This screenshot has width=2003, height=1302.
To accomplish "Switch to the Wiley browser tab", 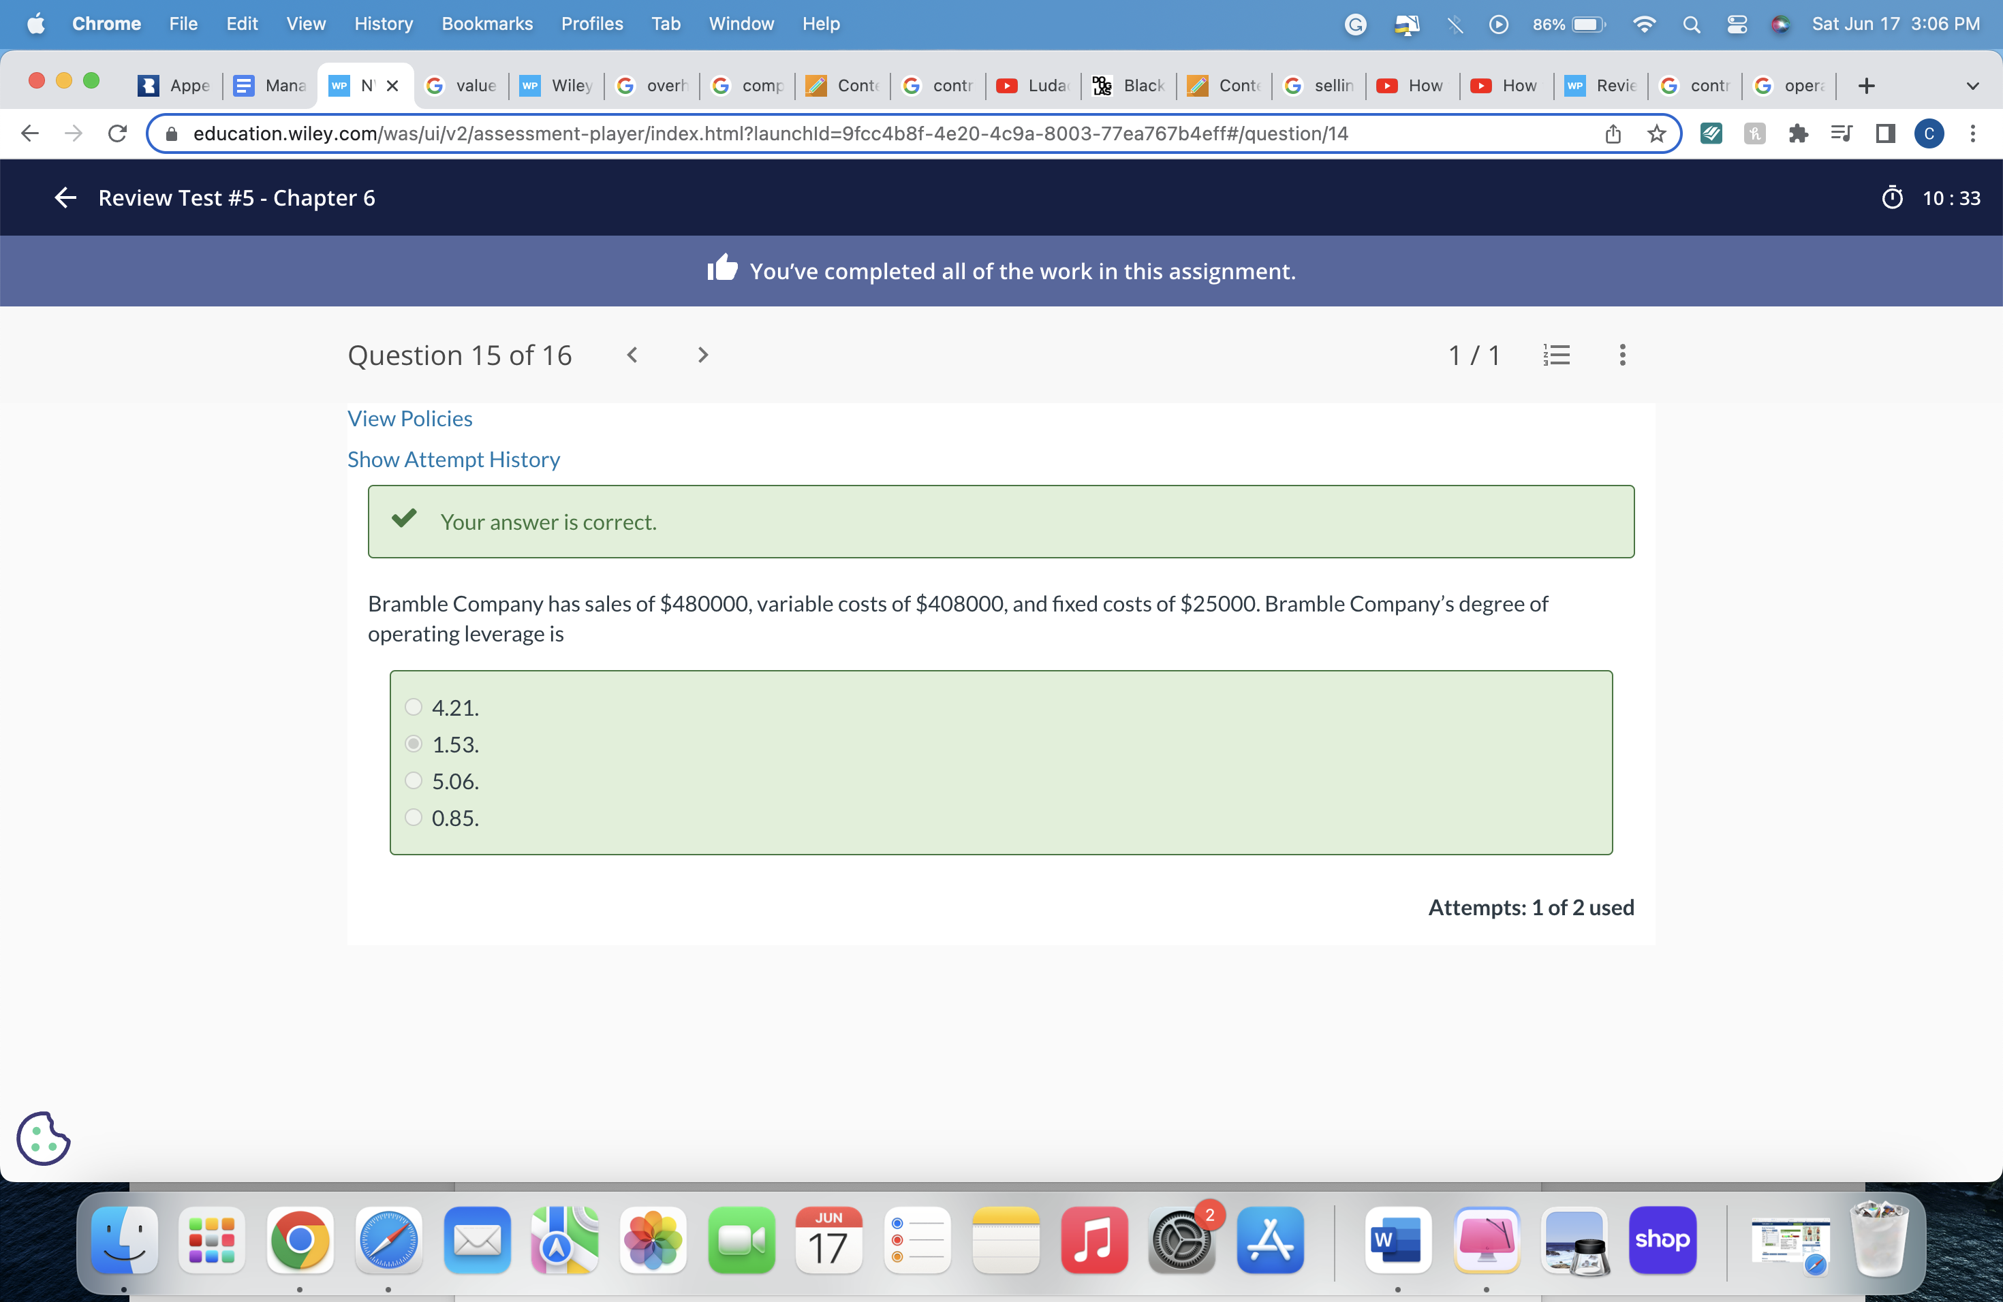I will [x=555, y=85].
